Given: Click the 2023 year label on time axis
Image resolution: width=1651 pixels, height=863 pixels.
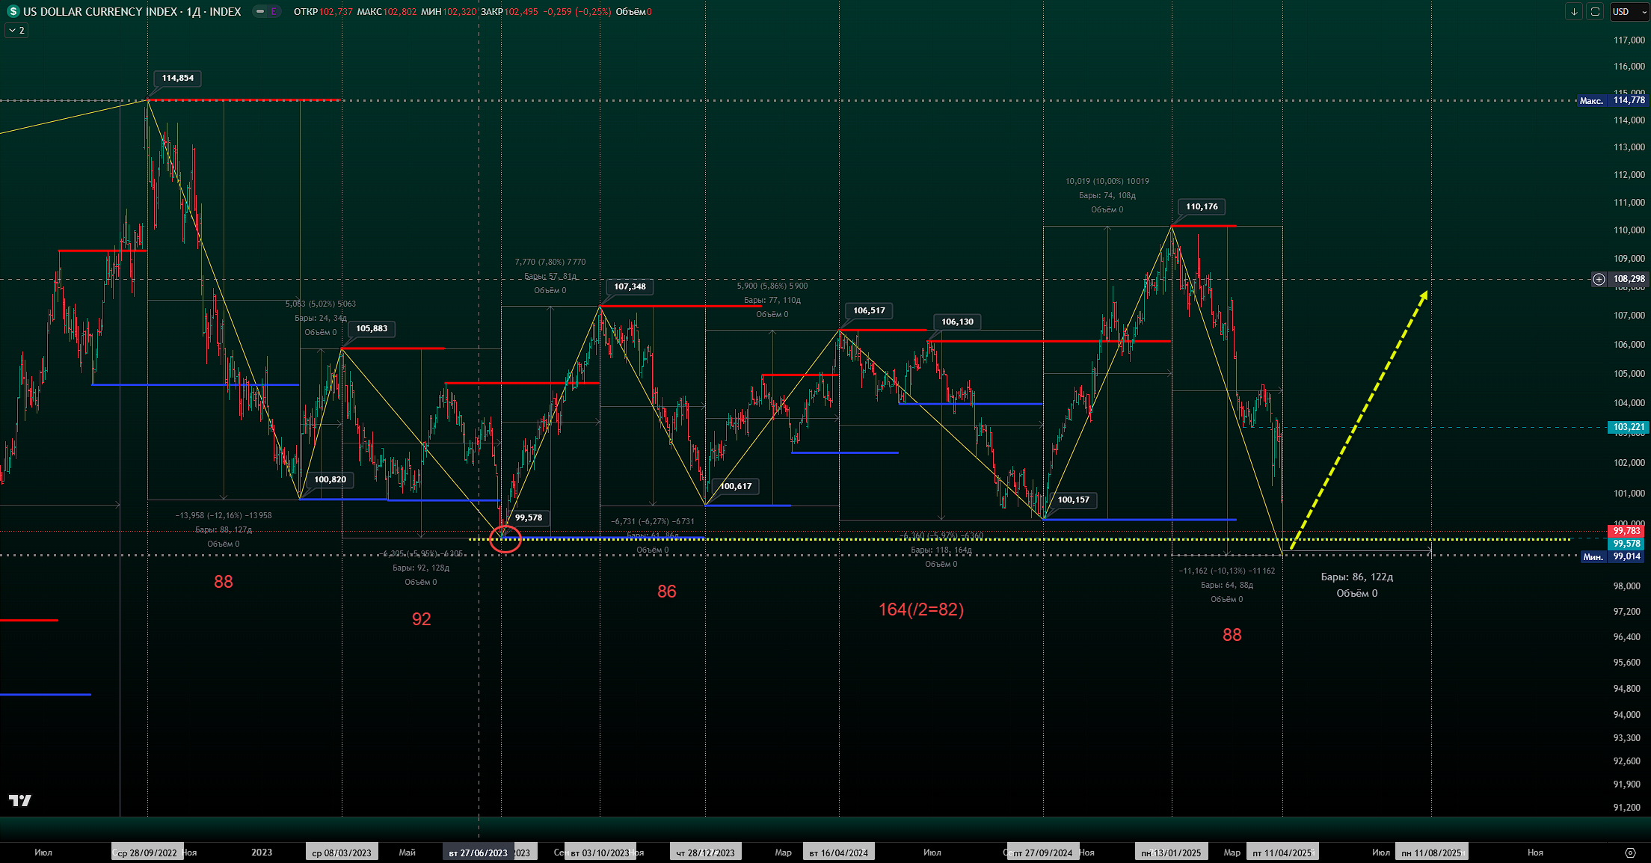Looking at the screenshot, I should point(262,853).
